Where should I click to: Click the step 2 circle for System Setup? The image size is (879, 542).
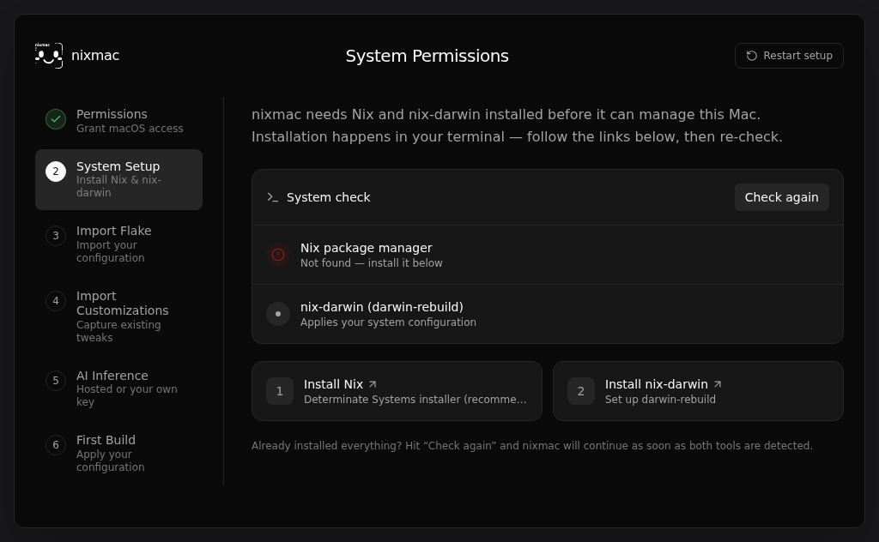tap(56, 172)
